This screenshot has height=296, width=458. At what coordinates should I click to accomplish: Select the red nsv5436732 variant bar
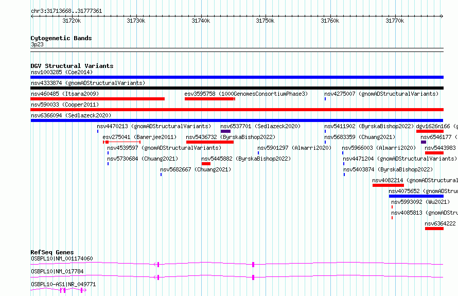[210, 142]
